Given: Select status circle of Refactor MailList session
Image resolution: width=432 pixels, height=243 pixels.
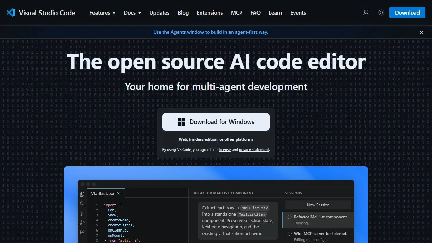Looking at the screenshot, I should (289, 217).
